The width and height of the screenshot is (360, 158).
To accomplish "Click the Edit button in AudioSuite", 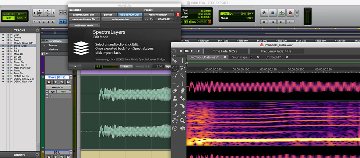I will click(126, 66).
